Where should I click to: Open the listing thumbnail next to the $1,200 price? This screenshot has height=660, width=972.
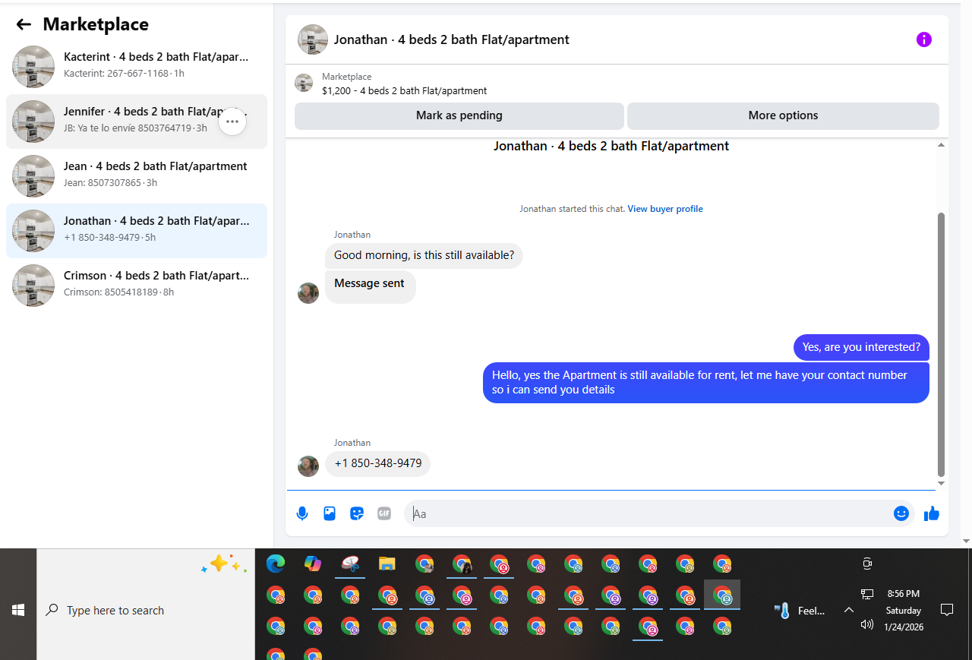coord(304,84)
